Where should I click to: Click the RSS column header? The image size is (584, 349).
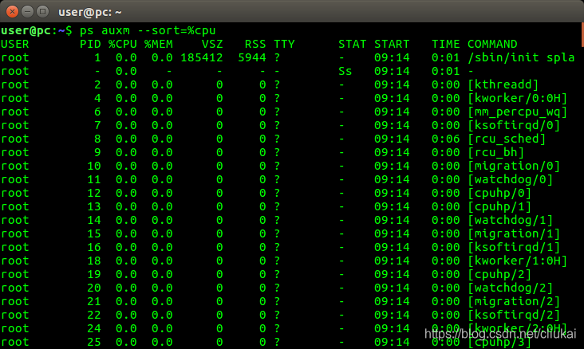click(255, 45)
